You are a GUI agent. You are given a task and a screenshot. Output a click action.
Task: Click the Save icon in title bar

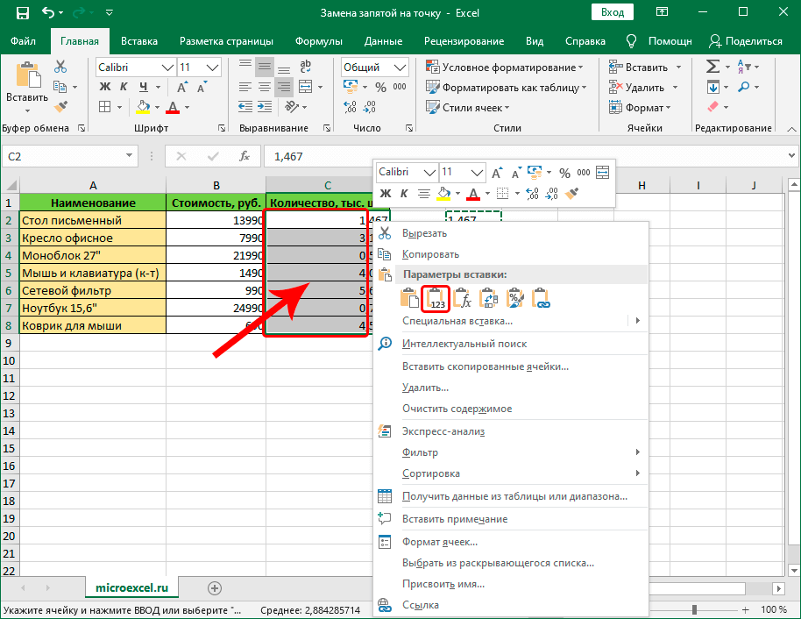pyautogui.click(x=23, y=13)
